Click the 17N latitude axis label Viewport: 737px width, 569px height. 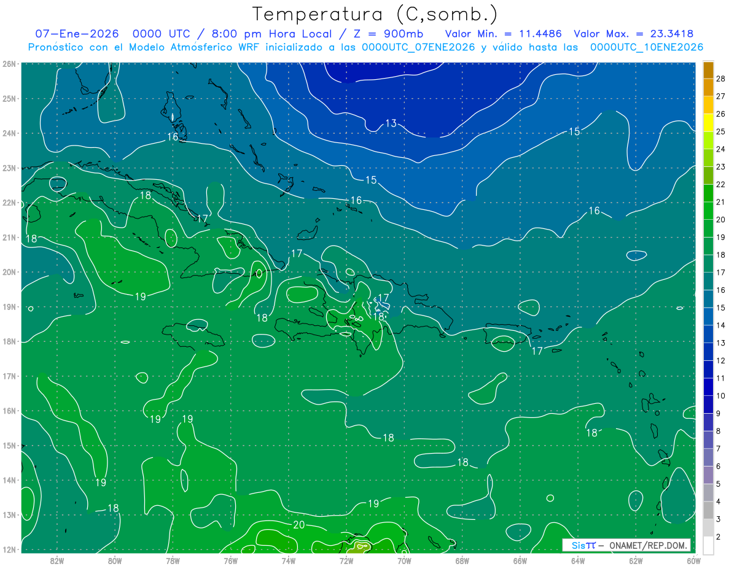click(x=9, y=376)
